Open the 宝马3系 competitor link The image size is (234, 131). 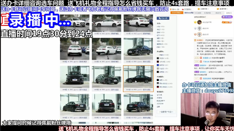(159, 95)
